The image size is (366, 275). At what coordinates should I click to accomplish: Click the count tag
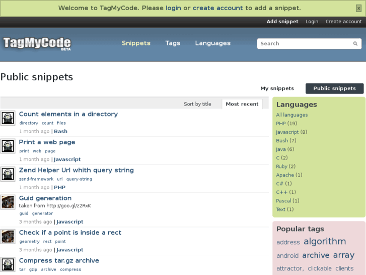coord(48,123)
